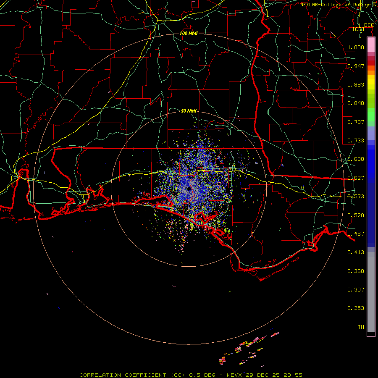Click the 0.627 legend value
The width and height of the screenshot is (378, 378).
tap(356, 178)
